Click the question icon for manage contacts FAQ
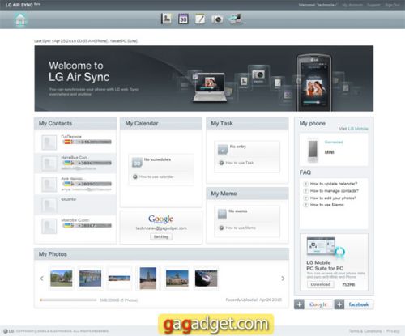The height and width of the screenshot is (336, 405). pyautogui.click(x=306, y=191)
